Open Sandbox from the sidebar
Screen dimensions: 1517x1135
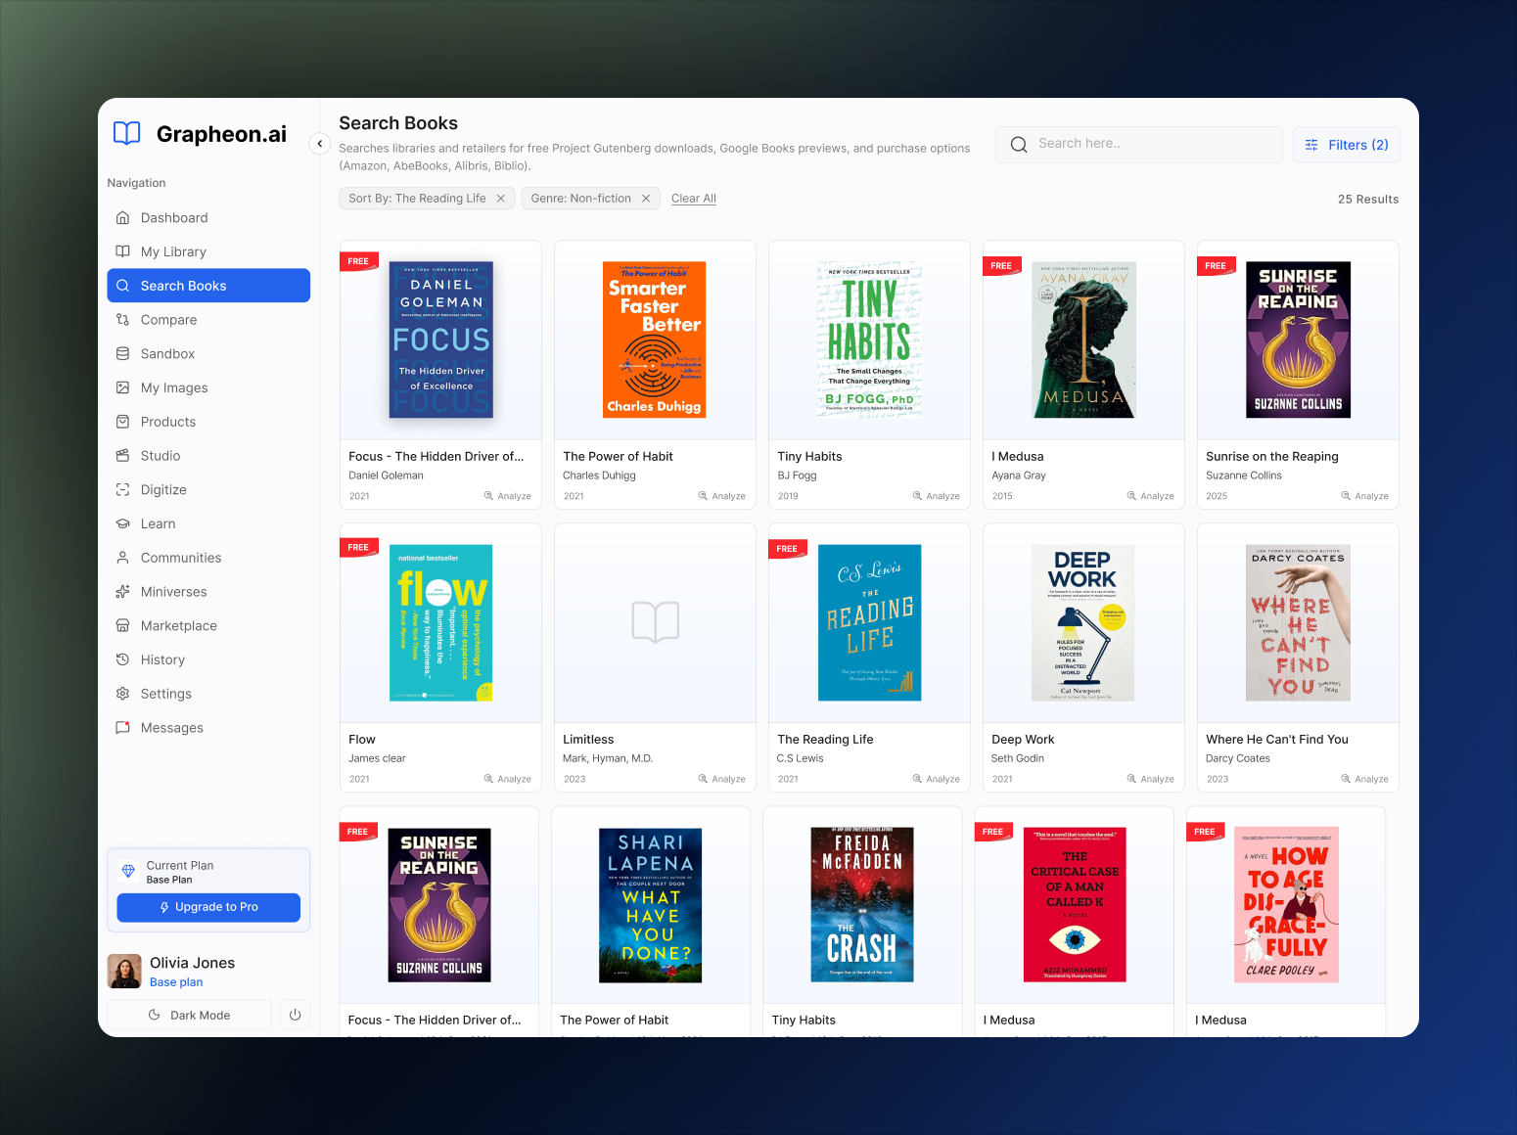[208, 353]
